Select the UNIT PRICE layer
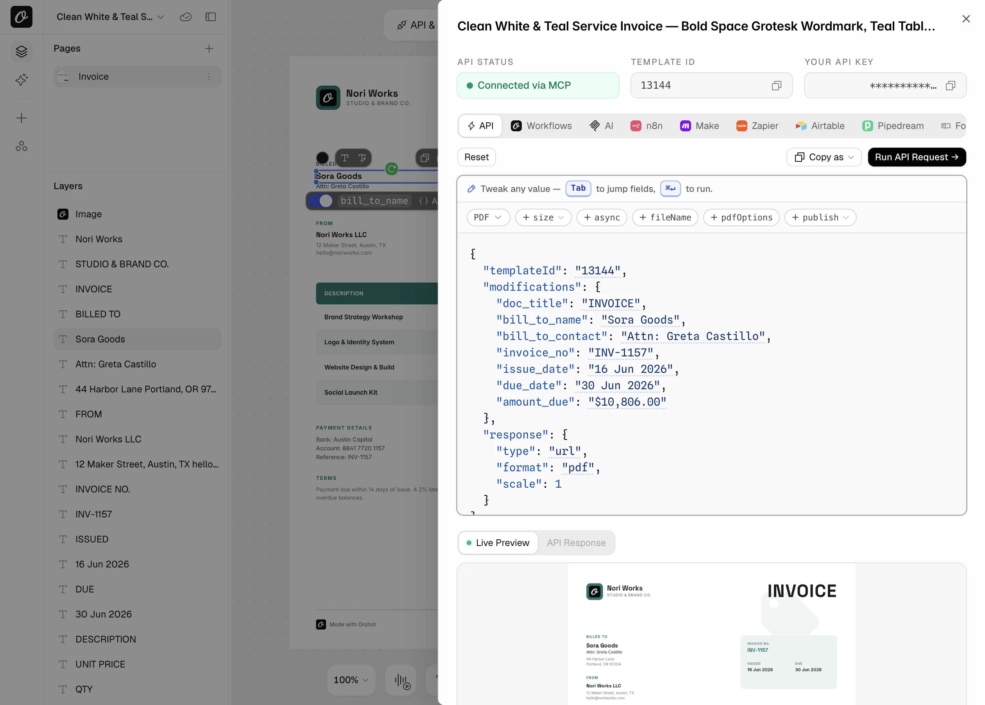The width and height of the screenshot is (985, 705). (138, 665)
